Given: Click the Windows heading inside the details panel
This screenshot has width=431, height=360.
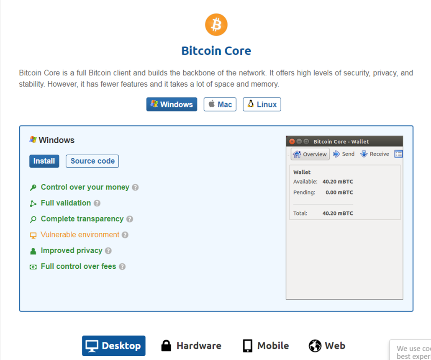Looking at the screenshot, I should tap(52, 140).
